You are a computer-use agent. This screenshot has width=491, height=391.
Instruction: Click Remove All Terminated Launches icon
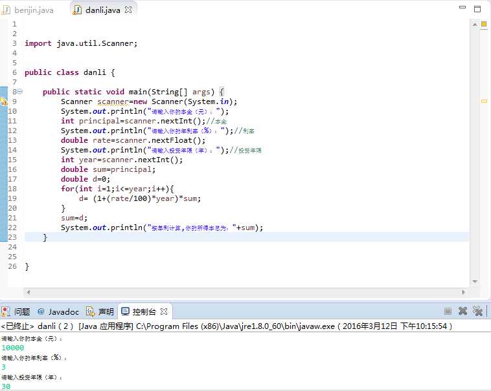[x=477, y=311]
